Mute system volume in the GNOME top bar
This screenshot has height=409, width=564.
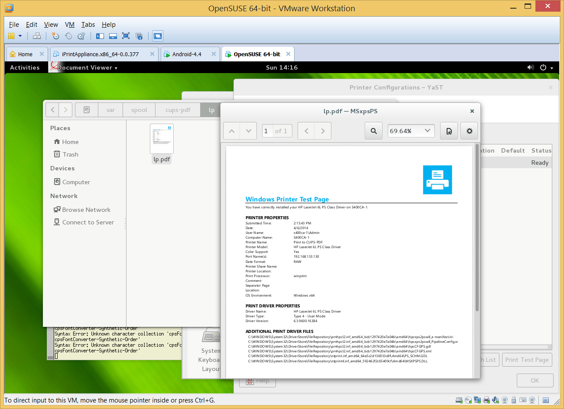[x=530, y=67]
